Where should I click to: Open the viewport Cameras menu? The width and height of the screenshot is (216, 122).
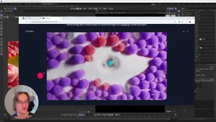103,13
